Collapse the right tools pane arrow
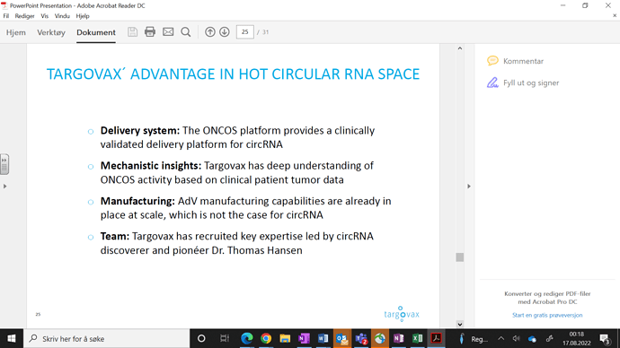 [469, 187]
